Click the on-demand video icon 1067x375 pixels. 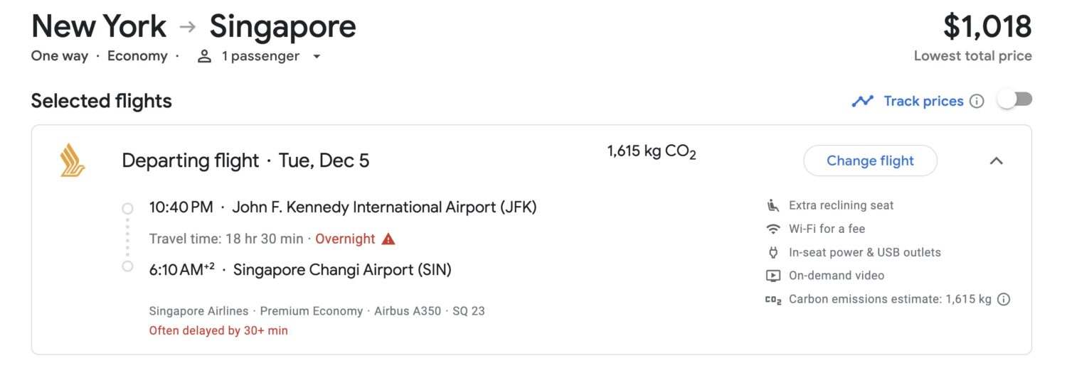click(773, 276)
